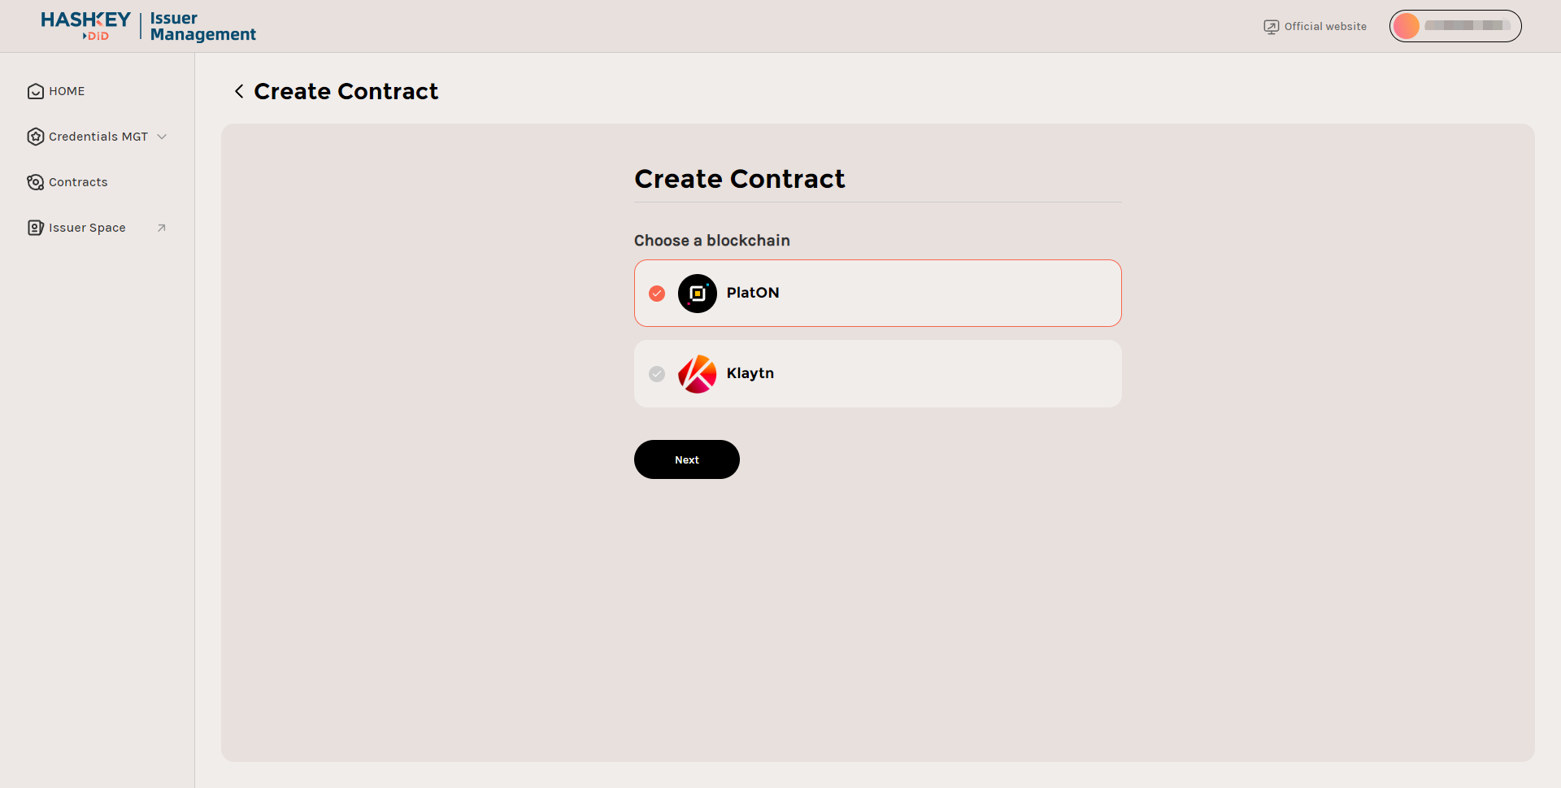The height and width of the screenshot is (788, 1561).
Task: Go back using the Create Contract arrow
Action: pyautogui.click(x=239, y=91)
